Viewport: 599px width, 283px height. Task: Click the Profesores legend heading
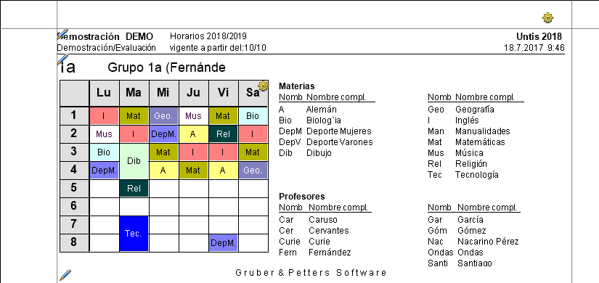[302, 197]
